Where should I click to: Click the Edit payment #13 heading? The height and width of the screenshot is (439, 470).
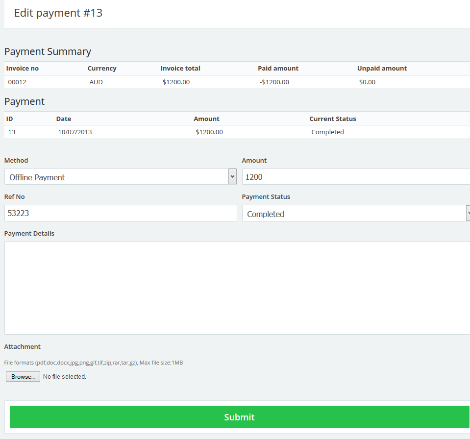58,13
